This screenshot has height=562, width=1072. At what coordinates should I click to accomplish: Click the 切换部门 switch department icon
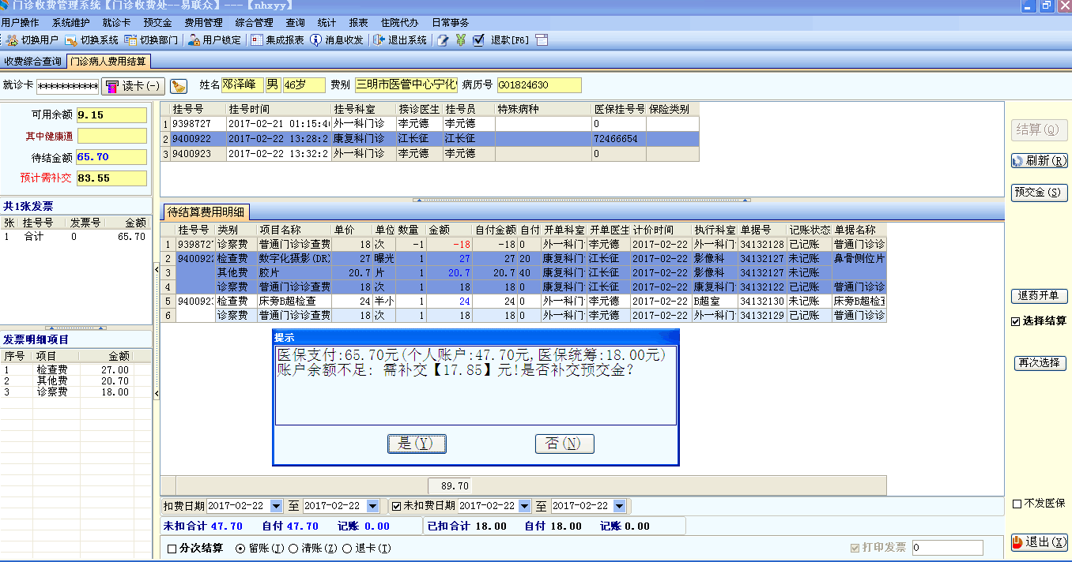131,40
